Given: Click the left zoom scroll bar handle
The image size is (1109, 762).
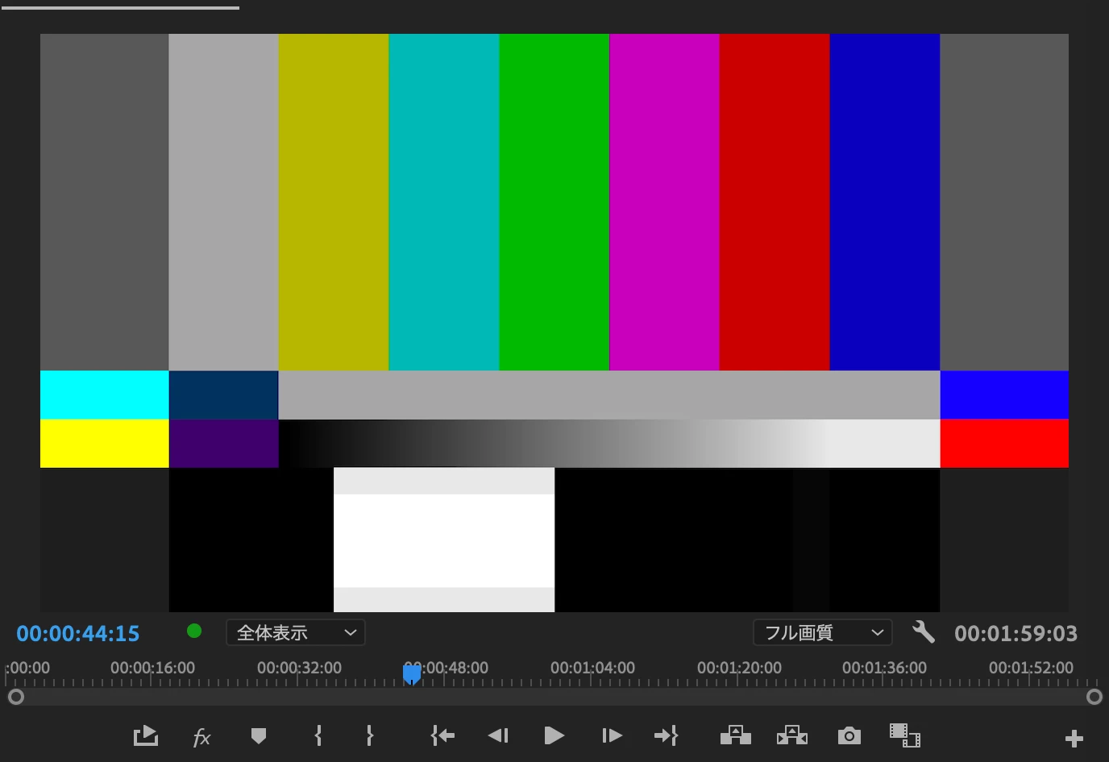Looking at the screenshot, I should coord(15,697).
